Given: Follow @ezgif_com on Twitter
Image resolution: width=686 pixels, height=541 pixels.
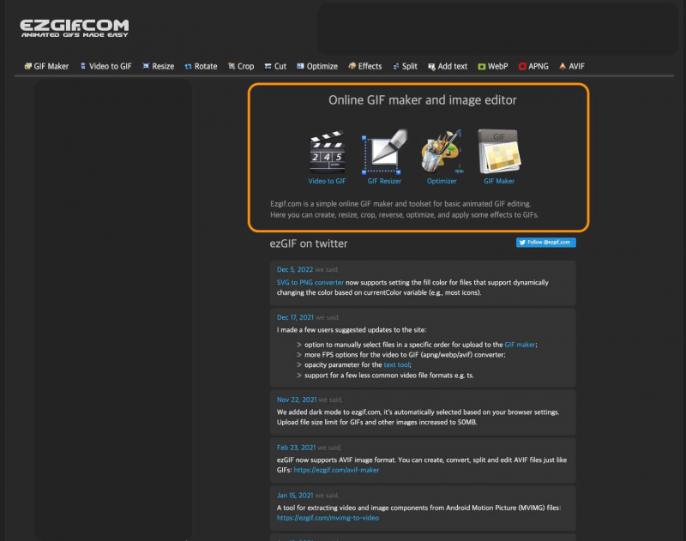Looking at the screenshot, I should pos(546,243).
